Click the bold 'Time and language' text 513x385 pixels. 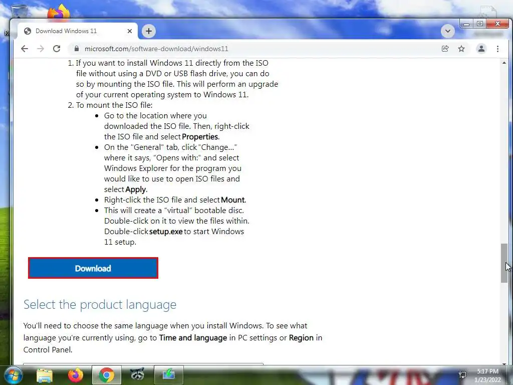click(x=193, y=337)
